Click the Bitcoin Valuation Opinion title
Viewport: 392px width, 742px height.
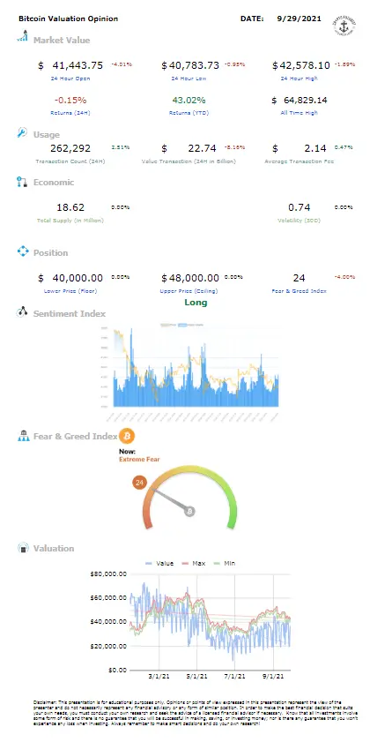pos(69,19)
